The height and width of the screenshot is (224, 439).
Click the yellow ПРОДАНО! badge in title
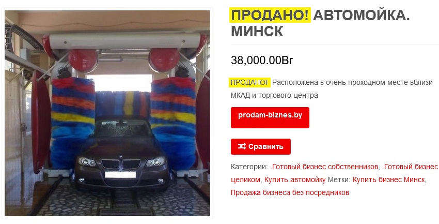click(x=270, y=15)
